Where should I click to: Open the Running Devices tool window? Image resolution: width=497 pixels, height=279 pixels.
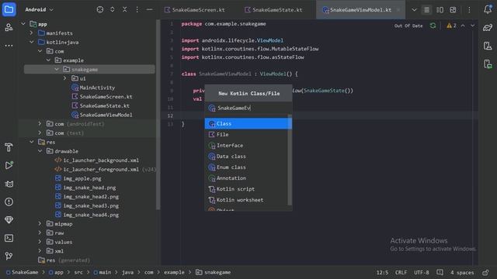tap(488, 64)
